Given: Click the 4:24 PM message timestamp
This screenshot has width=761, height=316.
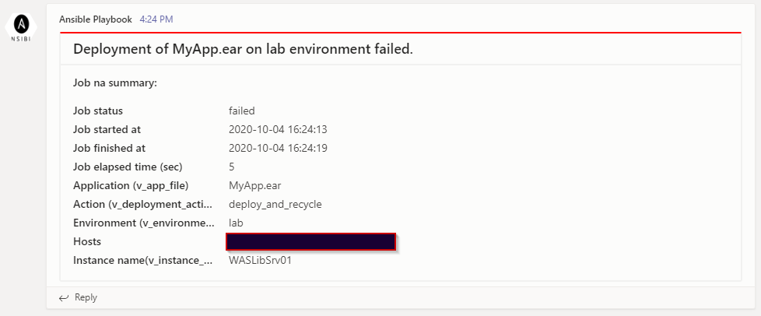Looking at the screenshot, I should [156, 18].
